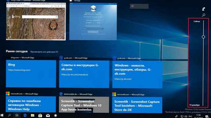Click the timeline search magnifier icon
Screen dimensions: 211x118
point(204,15)
